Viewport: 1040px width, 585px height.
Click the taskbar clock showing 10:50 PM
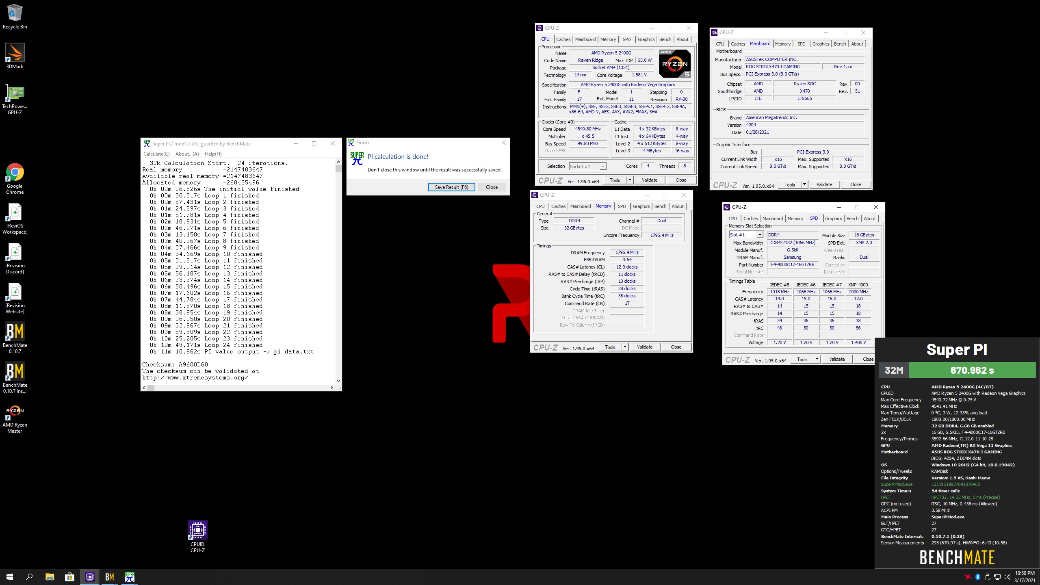(1025, 577)
